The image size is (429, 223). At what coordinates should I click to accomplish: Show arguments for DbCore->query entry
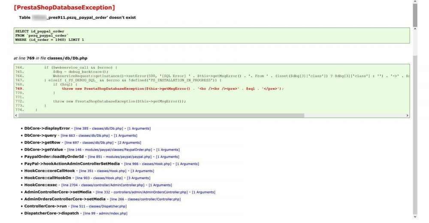click(x=126, y=136)
